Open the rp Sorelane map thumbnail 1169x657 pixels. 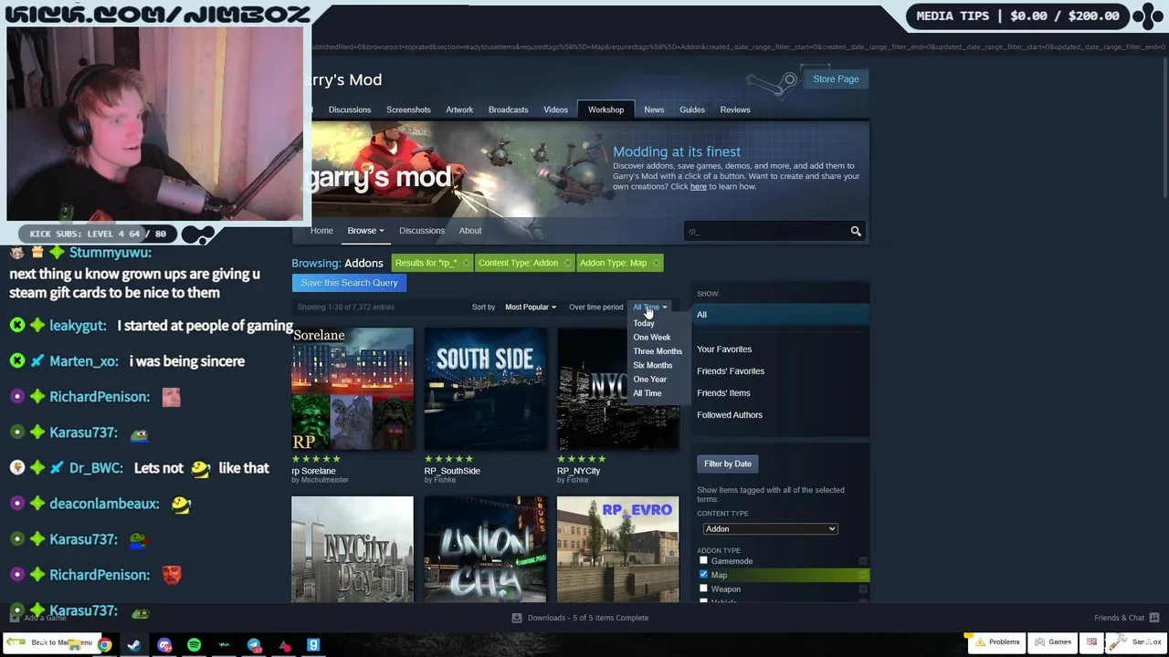(x=353, y=389)
